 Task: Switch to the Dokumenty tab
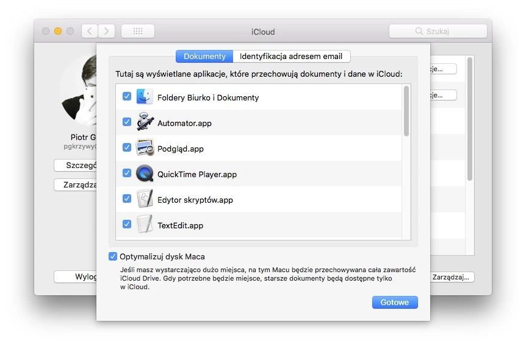(x=204, y=56)
